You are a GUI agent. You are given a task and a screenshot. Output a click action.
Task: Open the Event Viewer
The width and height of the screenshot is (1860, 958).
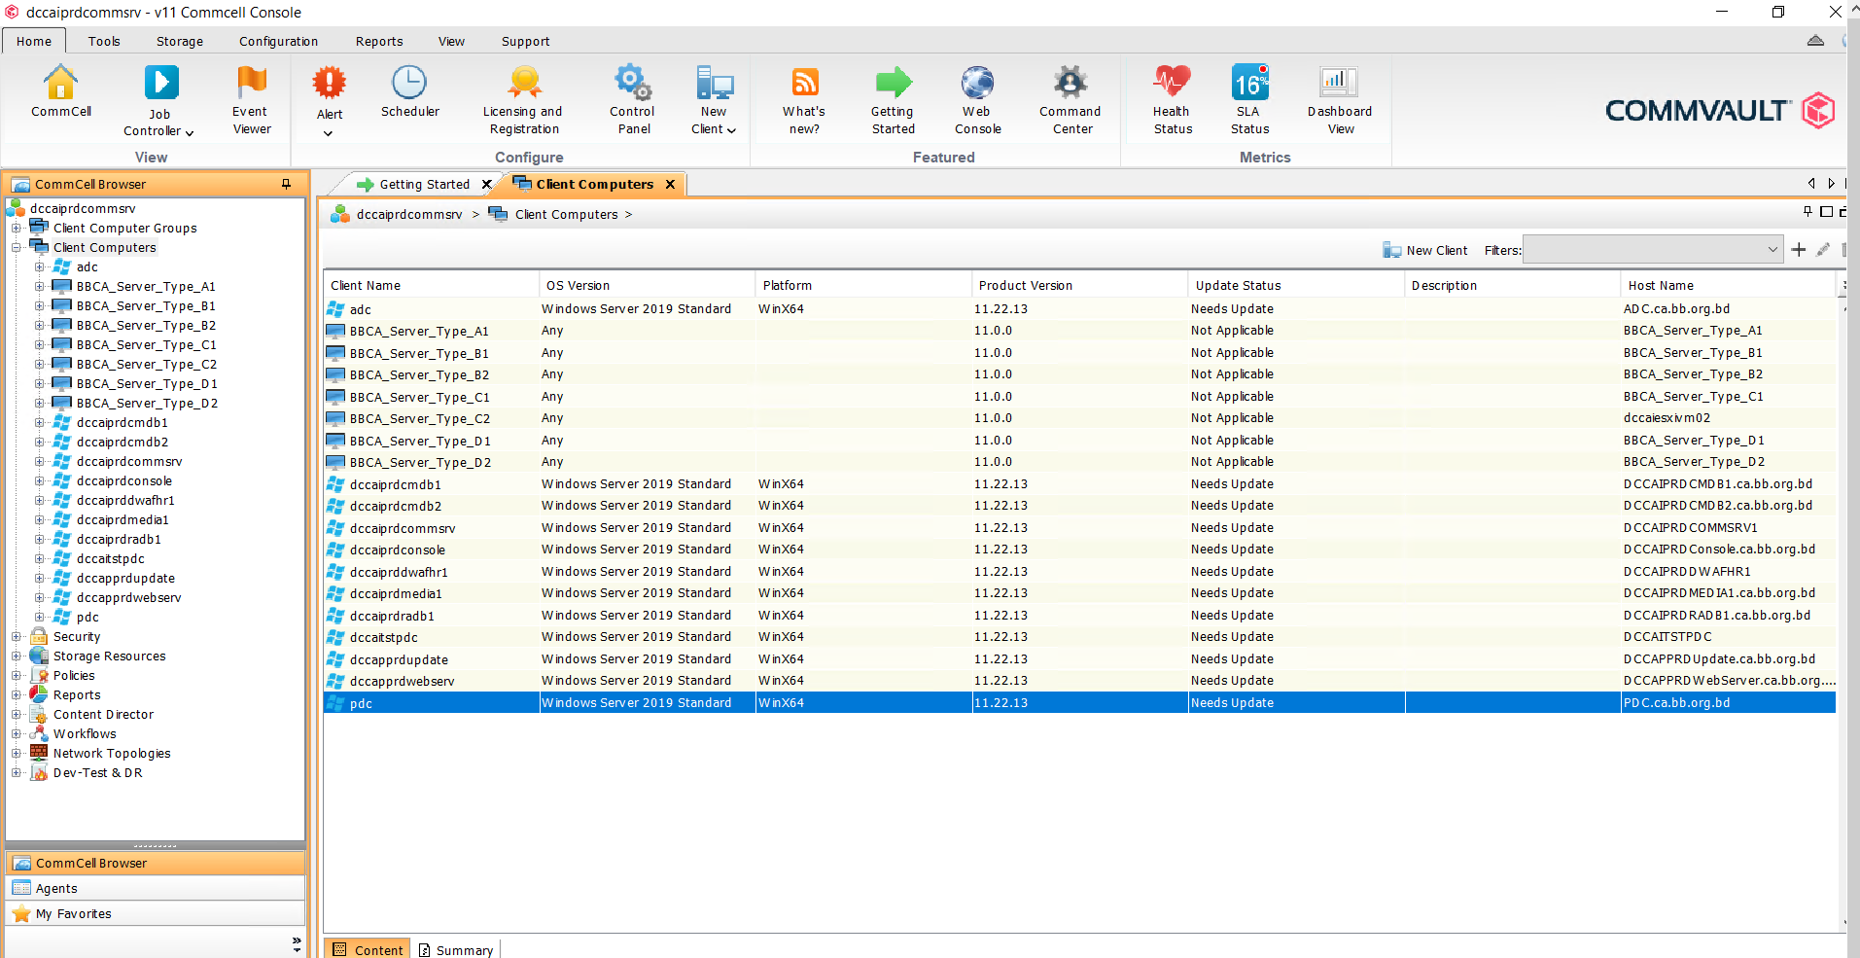click(252, 100)
